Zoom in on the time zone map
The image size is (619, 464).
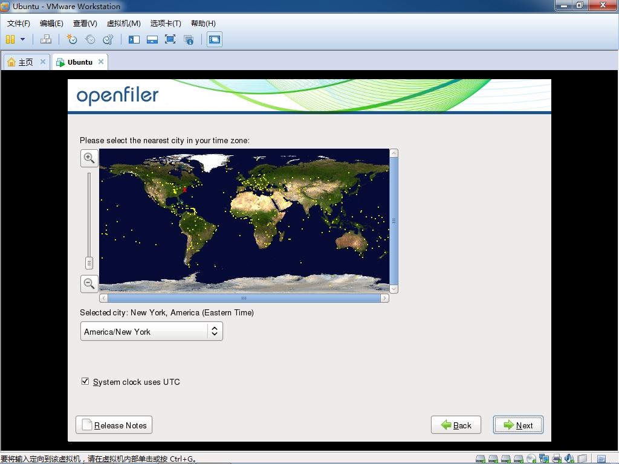pyautogui.click(x=89, y=158)
